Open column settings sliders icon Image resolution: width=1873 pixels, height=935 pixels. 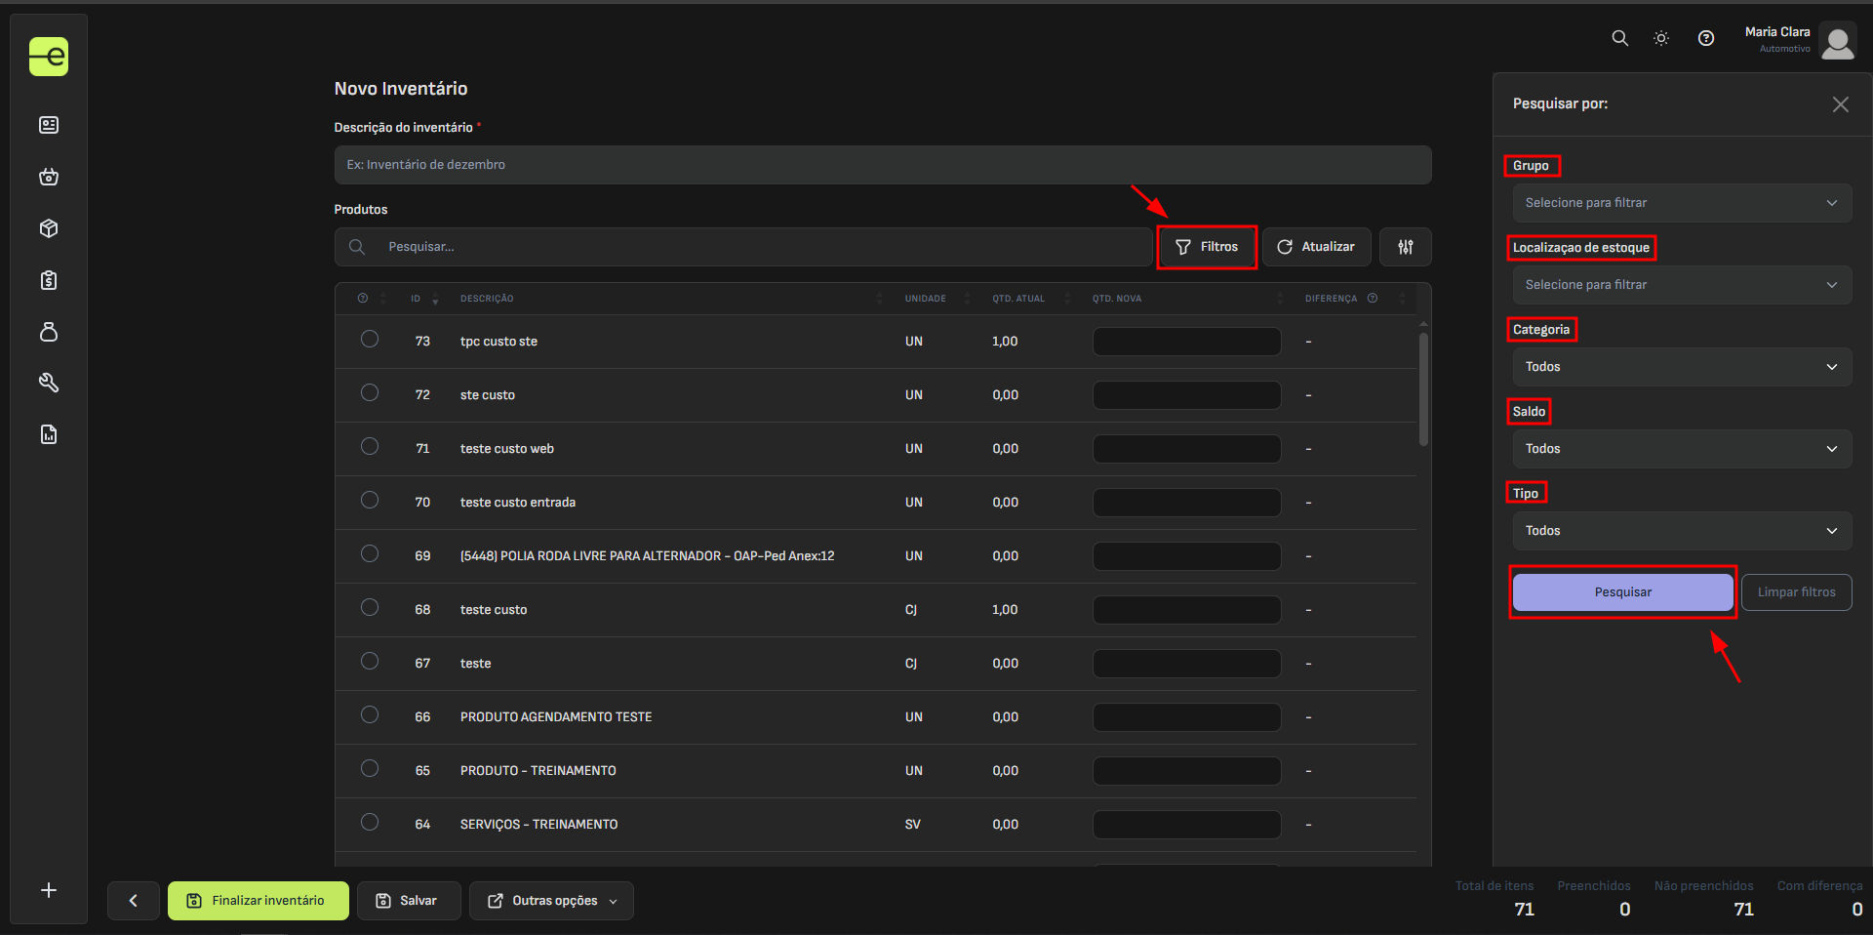1405,247
